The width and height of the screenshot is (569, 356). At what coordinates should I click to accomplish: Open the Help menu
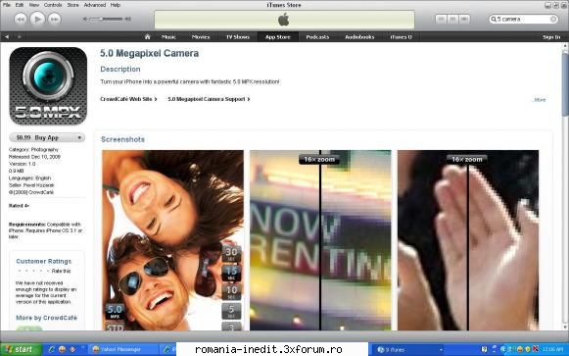pos(116,5)
